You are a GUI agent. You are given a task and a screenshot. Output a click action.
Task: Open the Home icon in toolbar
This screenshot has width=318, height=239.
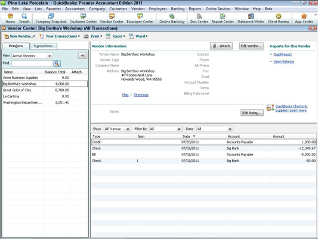10,19
